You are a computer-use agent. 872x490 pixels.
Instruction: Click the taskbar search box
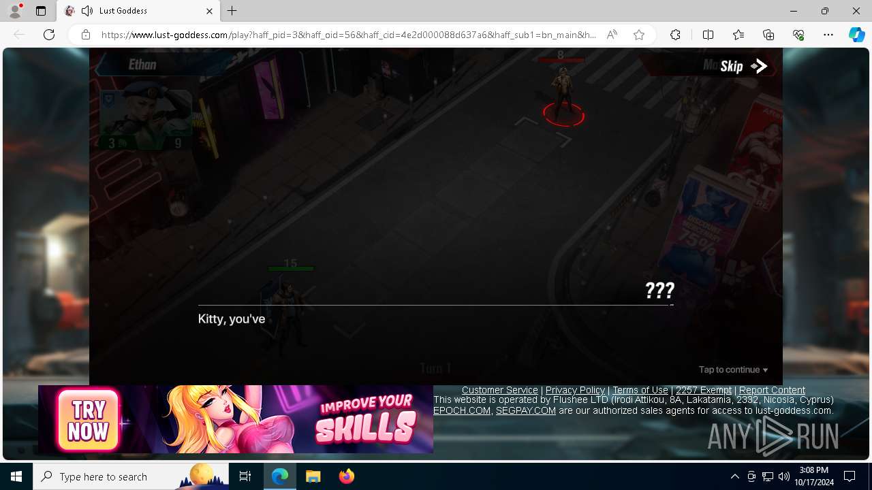pyautogui.click(x=131, y=476)
